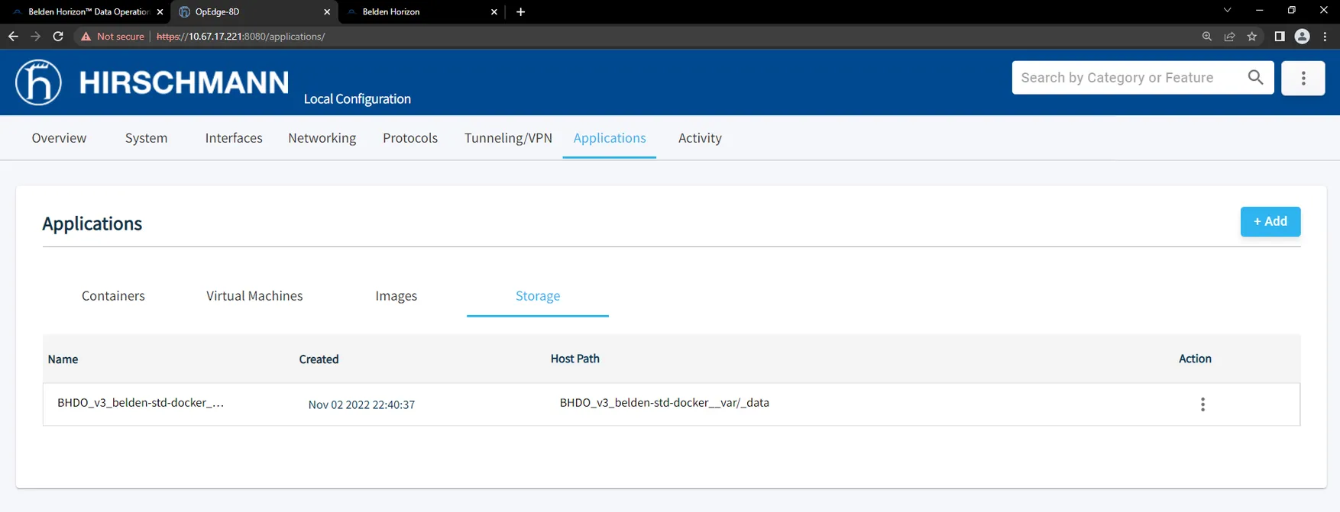Close the Belden Horizon browser tab
The width and height of the screenshot is (1340, 512).
click(x=494, y=12)
